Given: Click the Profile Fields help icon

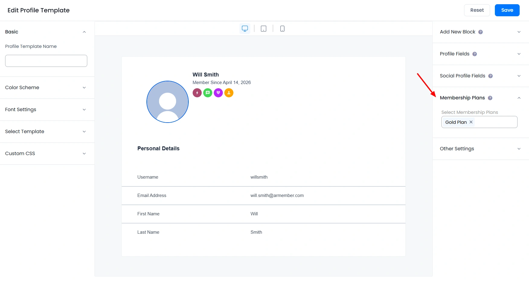Looking at the screenshot, I should click(475, 54).
